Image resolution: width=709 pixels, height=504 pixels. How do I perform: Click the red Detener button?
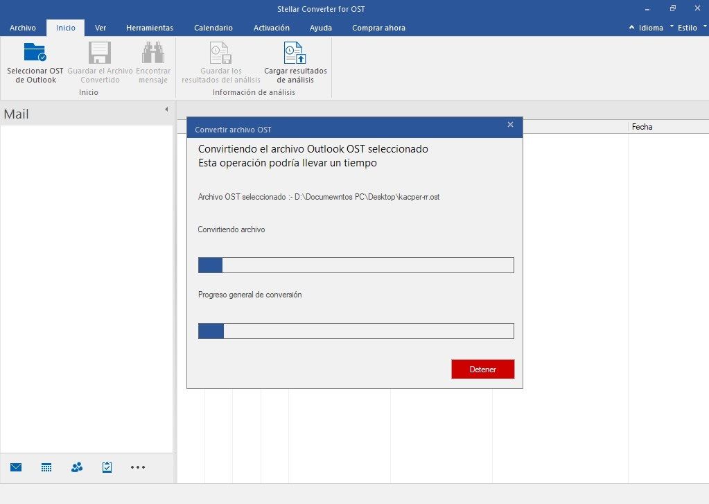[x=483, y=370]
